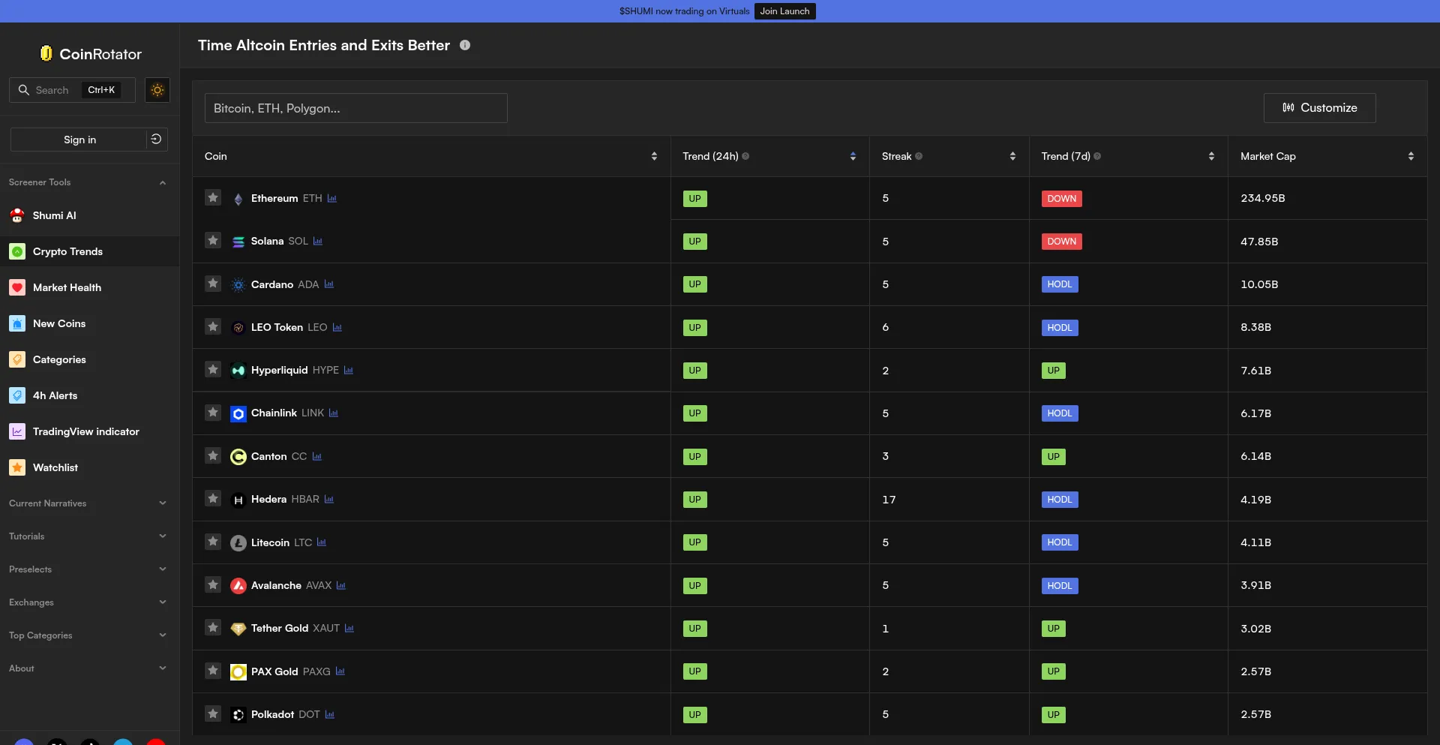Click the CoinRotator logo
The width and height of the screenshot is (1440, 745).
tap(91, 54)
